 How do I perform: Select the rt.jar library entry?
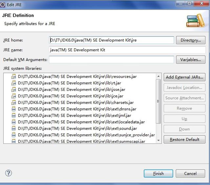click(69, 83)
